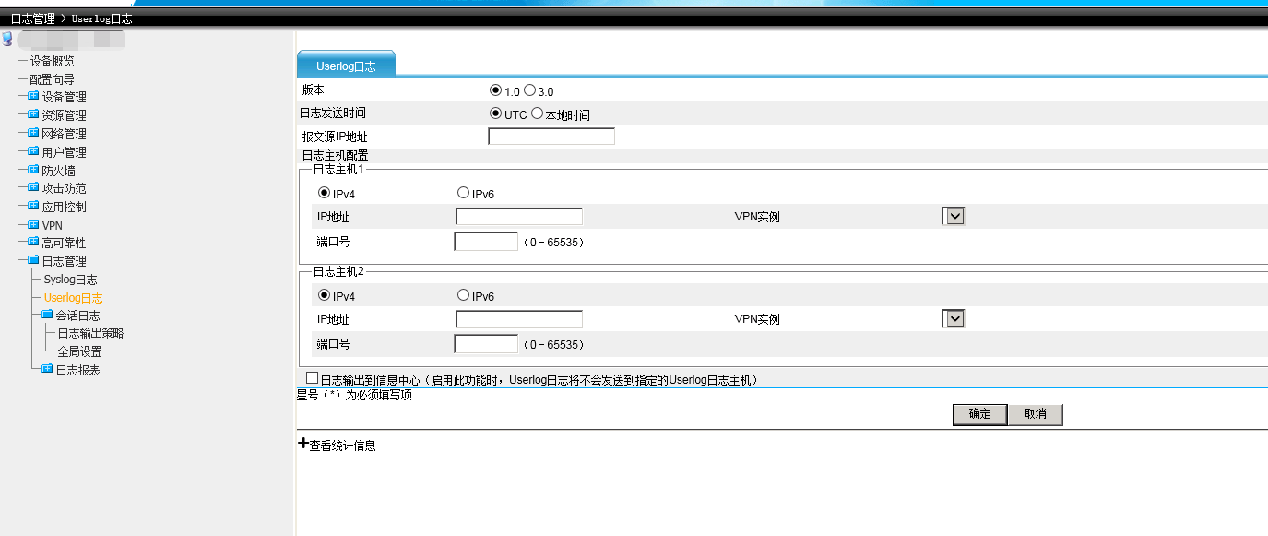1268x536 pixels.
Task: Click folder icon beside 网络管理
Action: [33, 133]
